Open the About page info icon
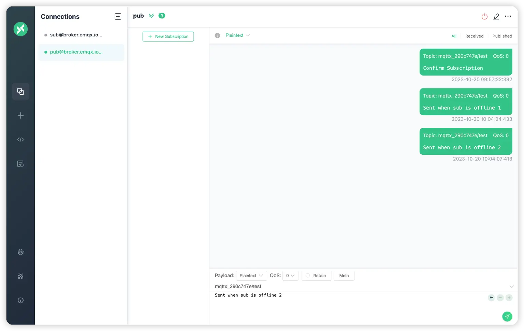Viewport: 524px width, 331px height. [20, 300]
